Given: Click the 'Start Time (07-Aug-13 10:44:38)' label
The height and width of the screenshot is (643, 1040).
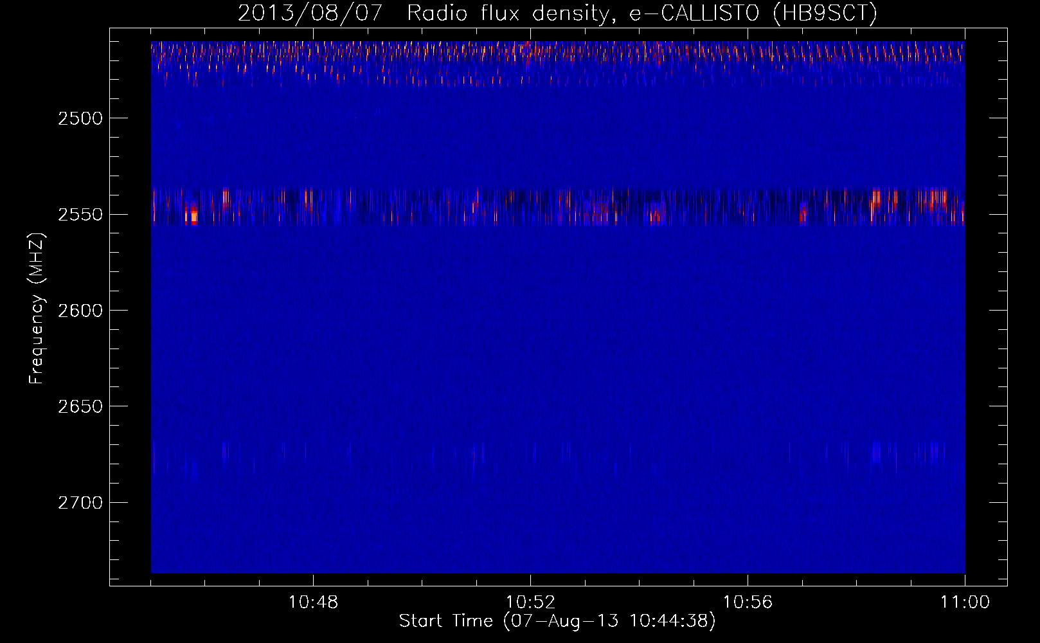Looking at the screenshot, I should coord(557,621).
